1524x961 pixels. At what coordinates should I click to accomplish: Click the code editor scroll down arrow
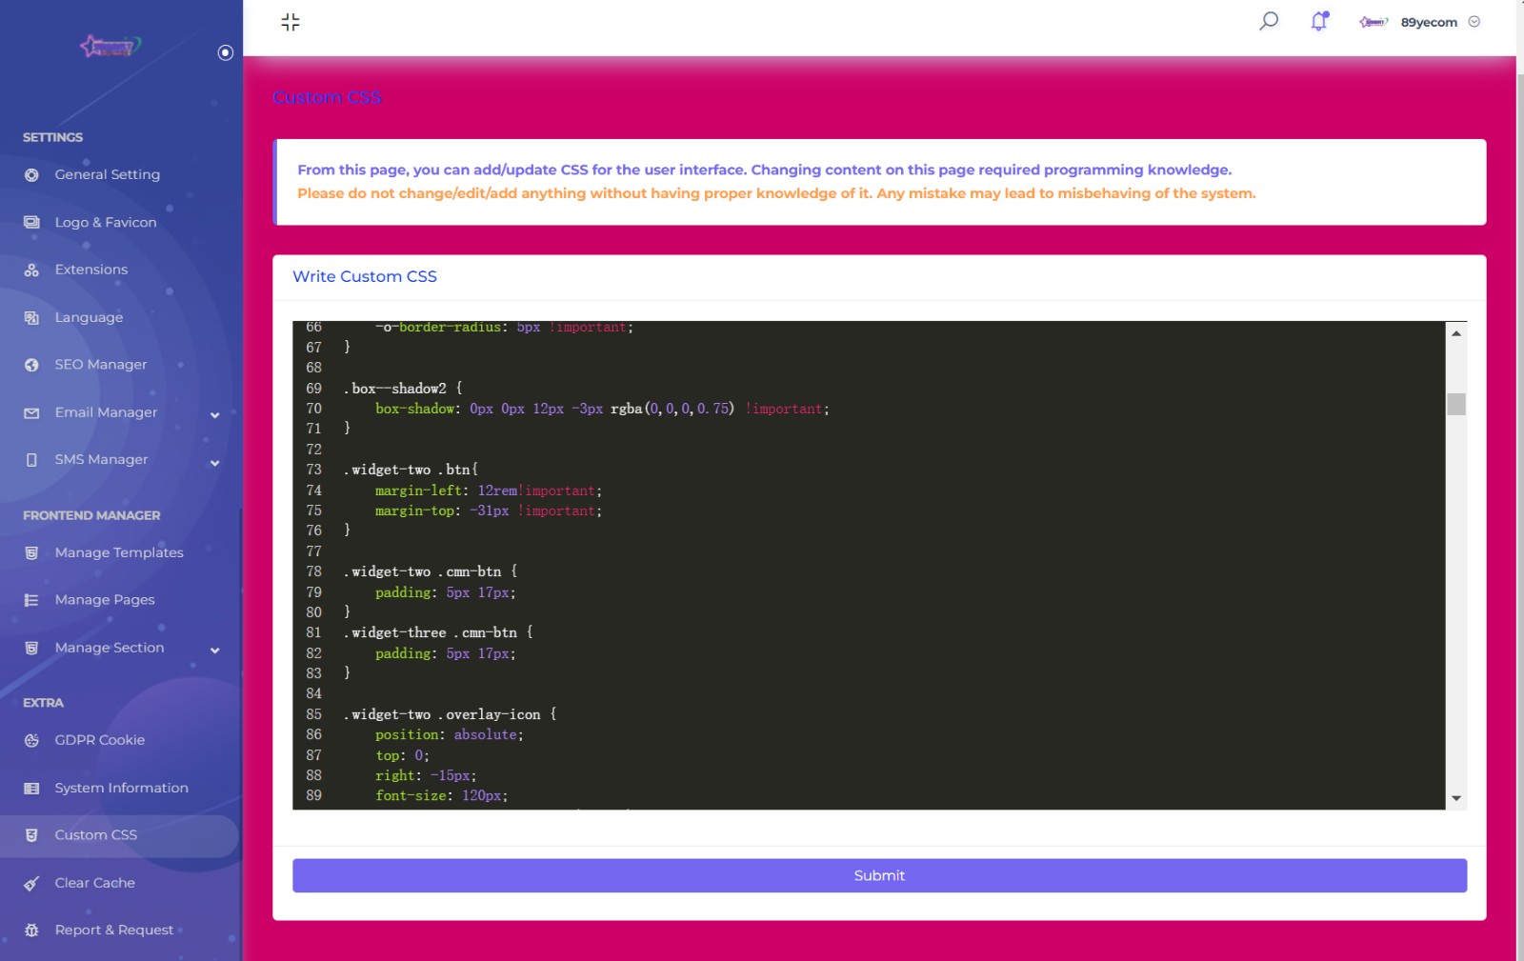(1455, 798)
